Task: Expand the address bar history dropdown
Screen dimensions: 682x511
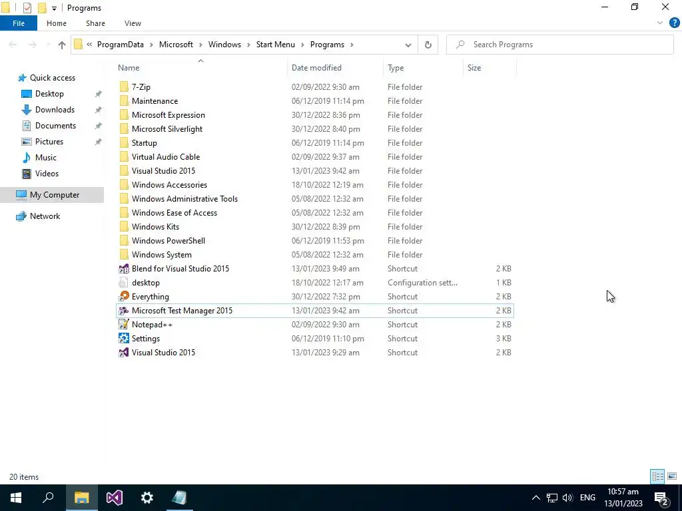Action: point(408,45)
